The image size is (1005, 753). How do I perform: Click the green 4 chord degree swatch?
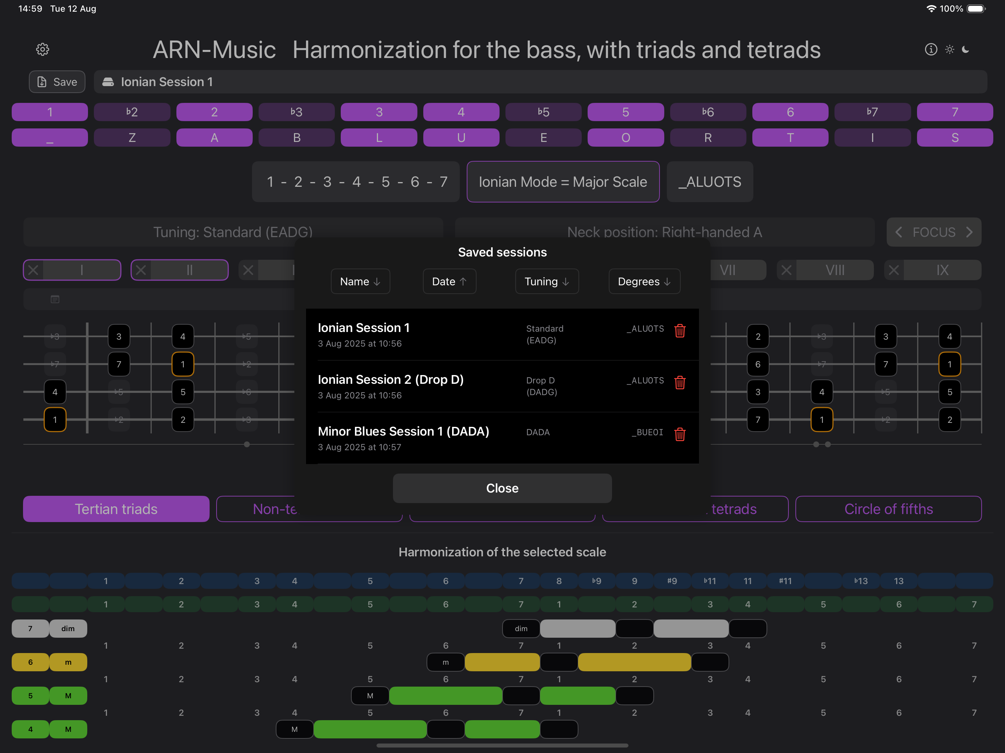(30, 729)
